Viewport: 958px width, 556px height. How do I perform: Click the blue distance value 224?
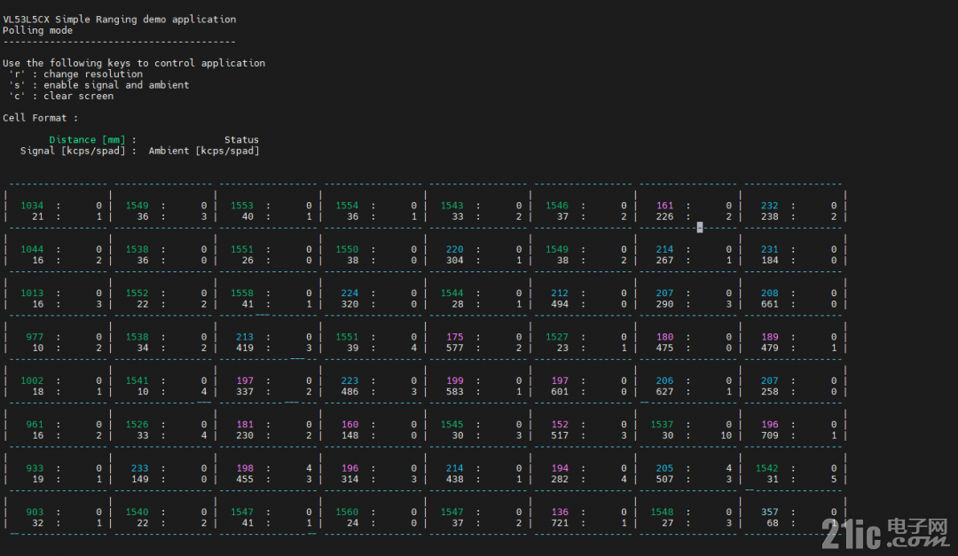click(349, 294)
